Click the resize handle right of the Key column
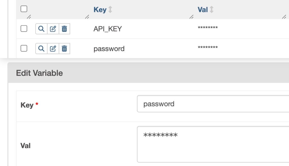289x166 pixels. (192, 17)
